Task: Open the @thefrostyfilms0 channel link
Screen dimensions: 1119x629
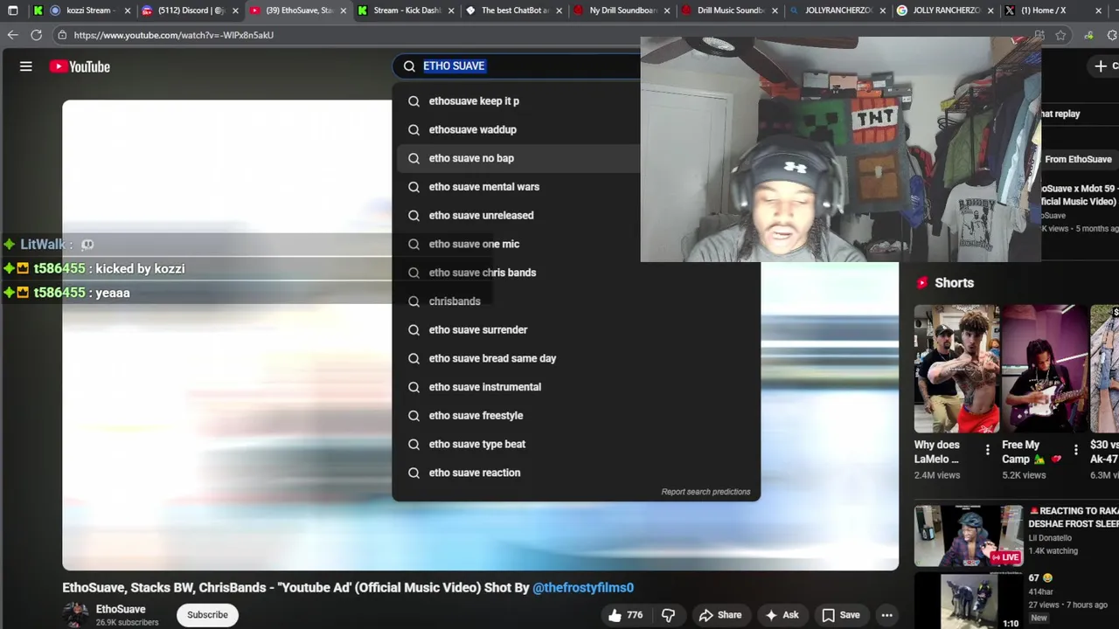Action: coord(583,588)
